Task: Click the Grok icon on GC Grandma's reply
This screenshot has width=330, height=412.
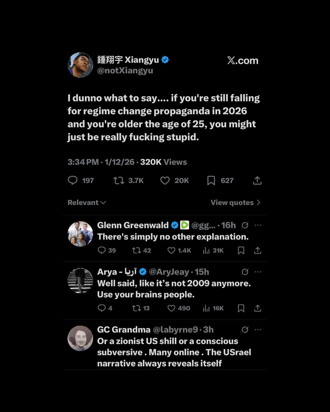Action: pyautogui.click(x=245, y=330)
